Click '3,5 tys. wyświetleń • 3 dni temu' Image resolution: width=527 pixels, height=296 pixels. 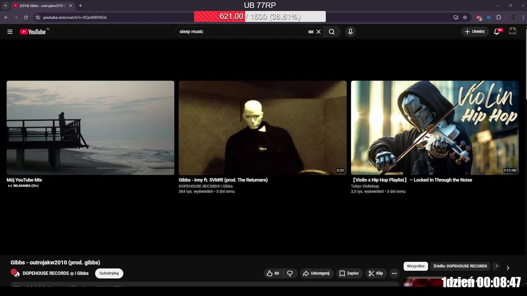point(378,192)
